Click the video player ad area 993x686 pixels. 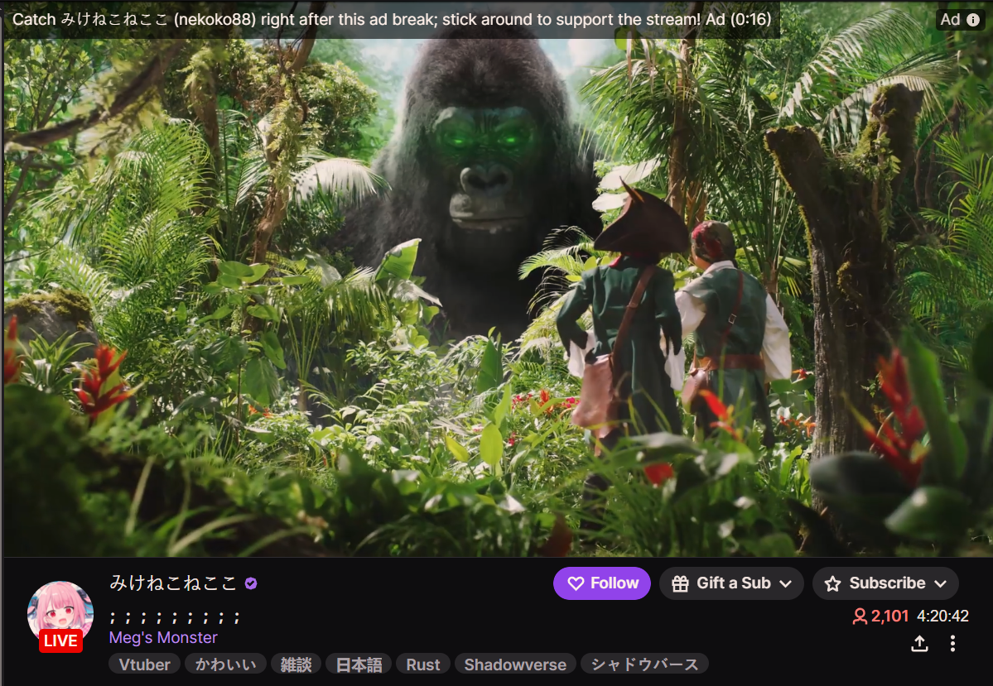click(x=497, y=278)
